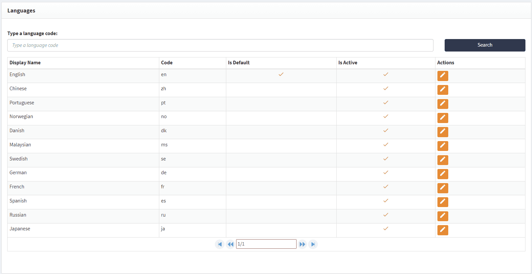This screenshot has width=532, height=274.
Task: Click the Danish row edit icon
Action: coord(442,132)
